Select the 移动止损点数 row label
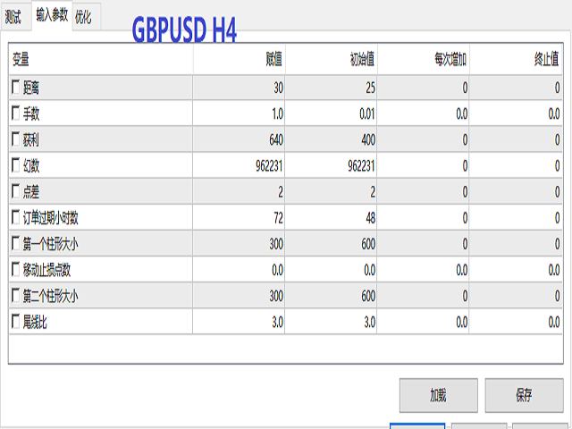The width and height of the screenshot is (572, 429). coord(46,270)
